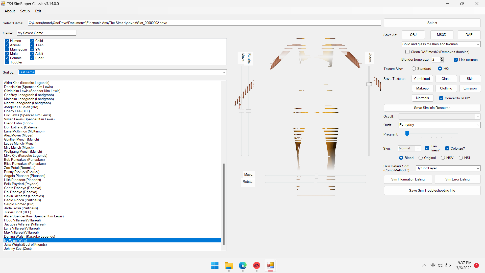The height and width of the screenshot is (273, 485).
Task: Click the Windows Start button
Action: [x=215, y=266]
